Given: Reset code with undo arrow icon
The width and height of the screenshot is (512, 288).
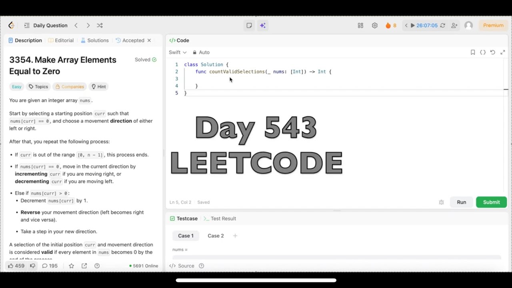Looking at the screenshot, I should 493,52.
